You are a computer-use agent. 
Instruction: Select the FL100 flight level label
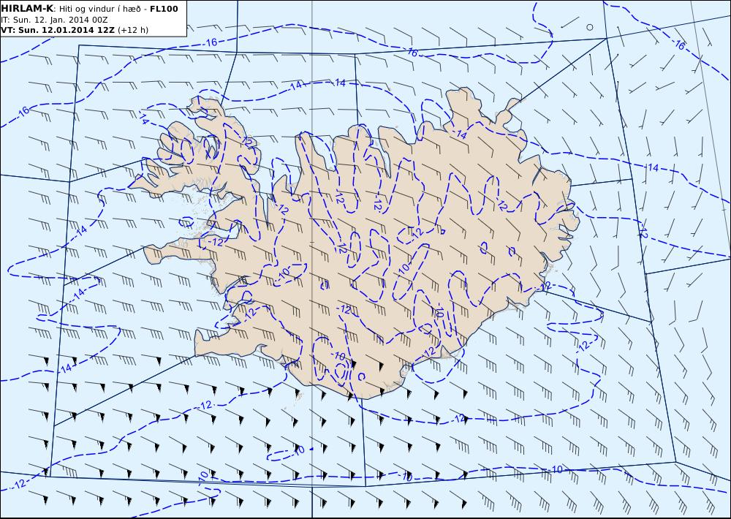(164, 9)
